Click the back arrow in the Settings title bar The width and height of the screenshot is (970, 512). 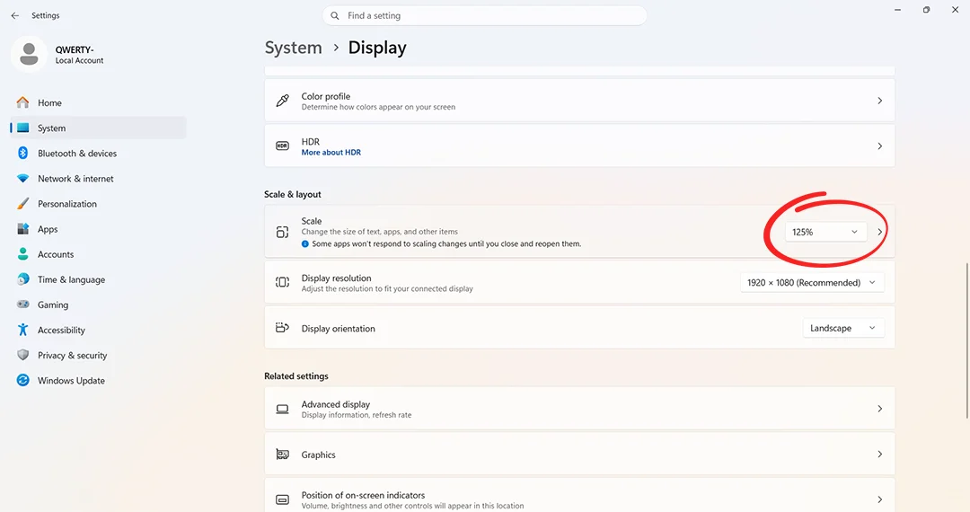tap(15, 15)
